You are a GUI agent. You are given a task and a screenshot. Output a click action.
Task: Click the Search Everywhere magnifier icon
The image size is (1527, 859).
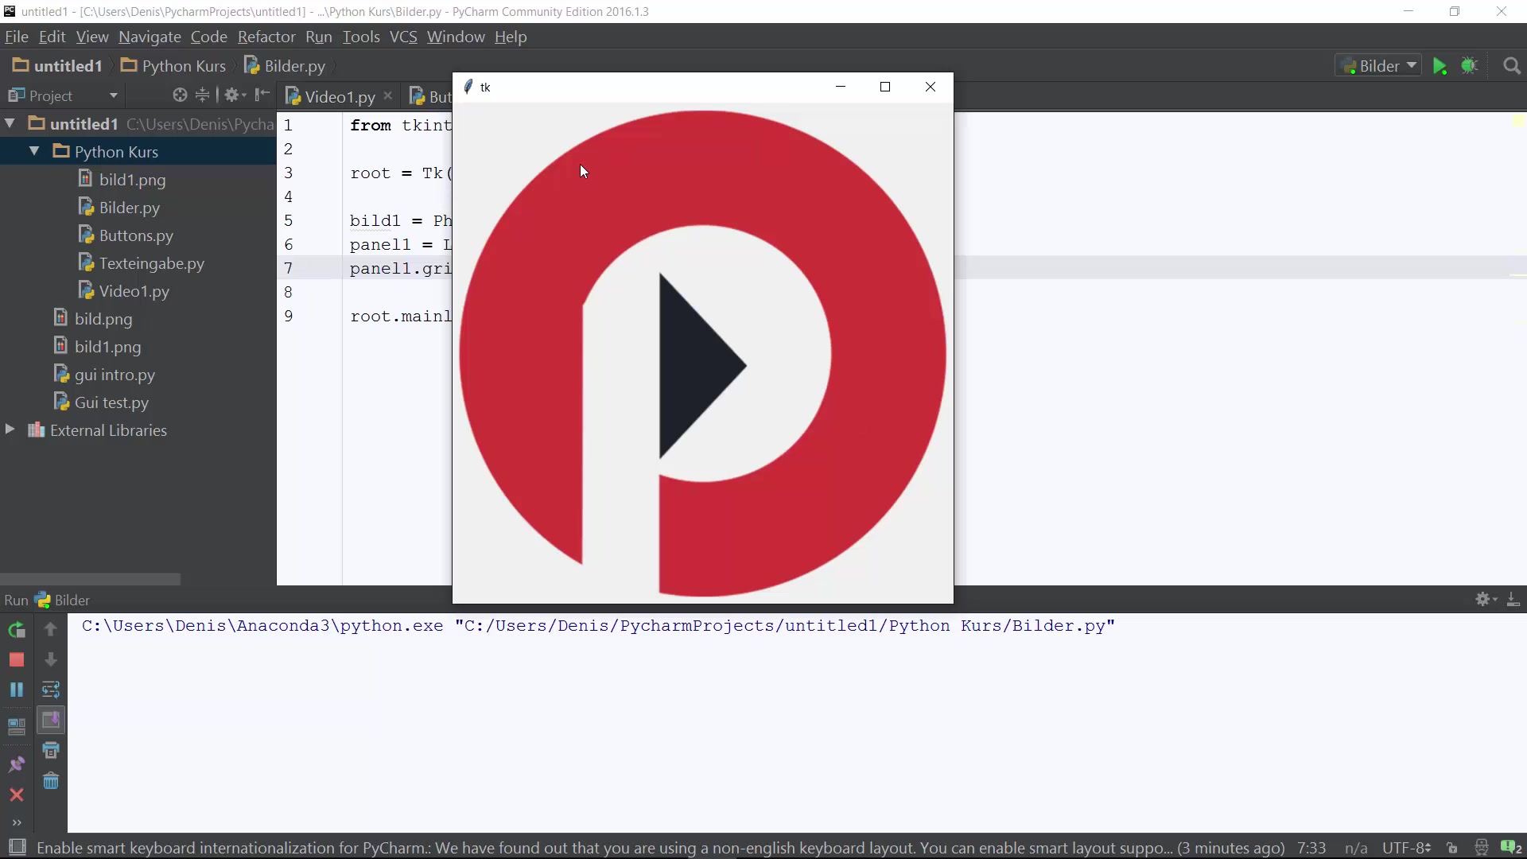click(x=1512, y=67)
